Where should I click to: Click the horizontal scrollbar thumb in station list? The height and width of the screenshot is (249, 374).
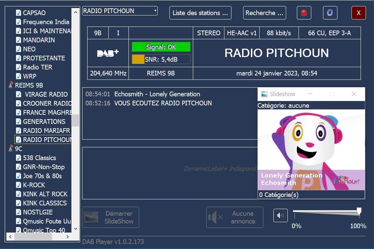click(x=33, y=237)
